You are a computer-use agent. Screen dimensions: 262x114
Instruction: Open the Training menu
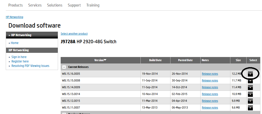click(93, 5)
